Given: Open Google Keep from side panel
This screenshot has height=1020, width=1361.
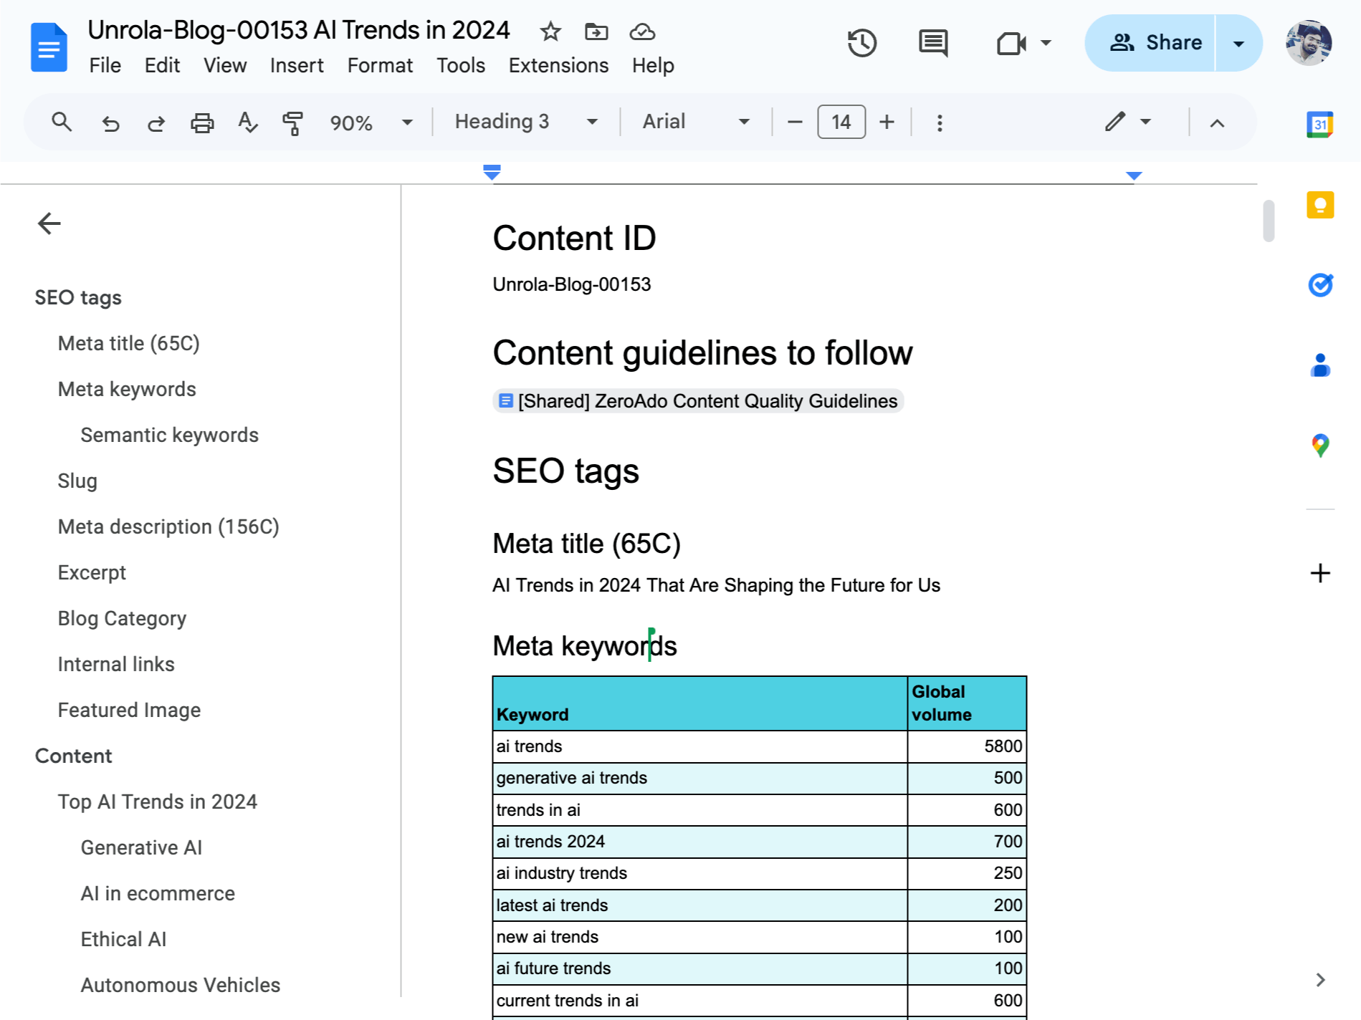Looking at the screenshot, I should (1319, 206).
